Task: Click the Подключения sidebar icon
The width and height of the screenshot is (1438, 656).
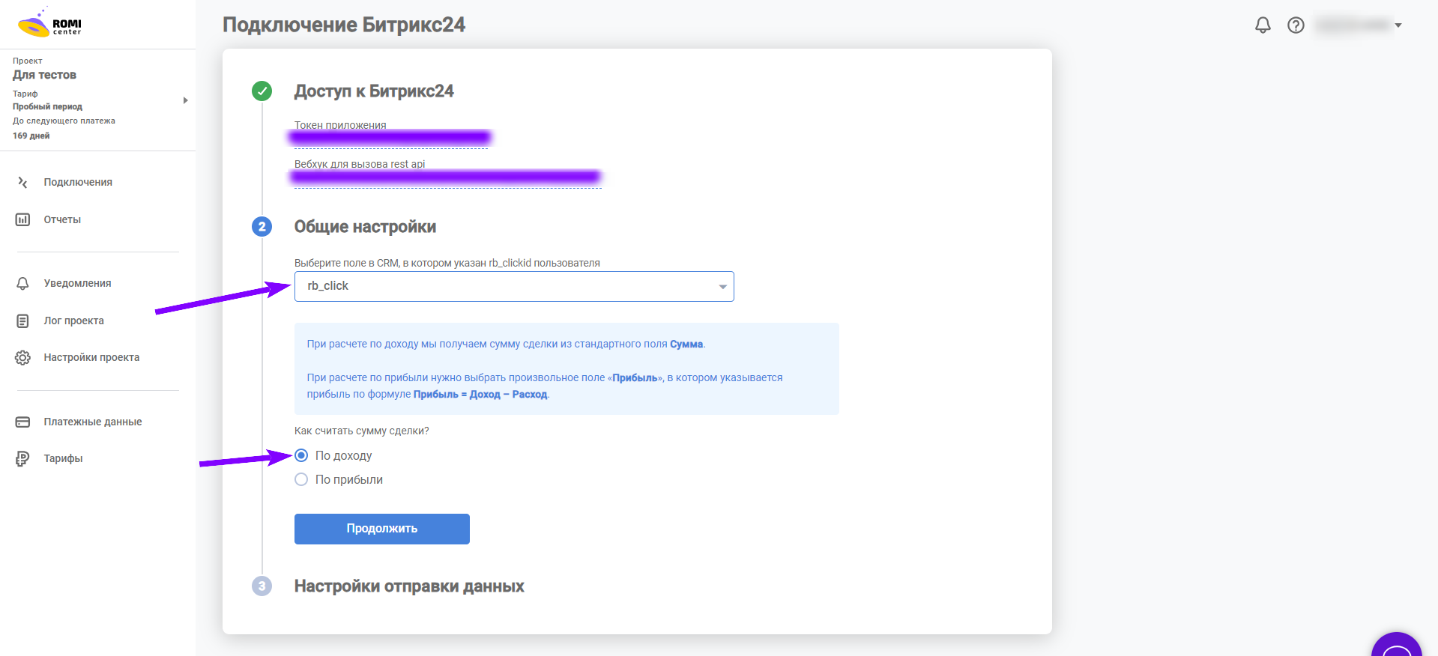Action: coord(22,182)
